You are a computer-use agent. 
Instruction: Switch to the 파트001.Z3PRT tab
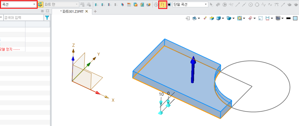(x=74, y=11)
